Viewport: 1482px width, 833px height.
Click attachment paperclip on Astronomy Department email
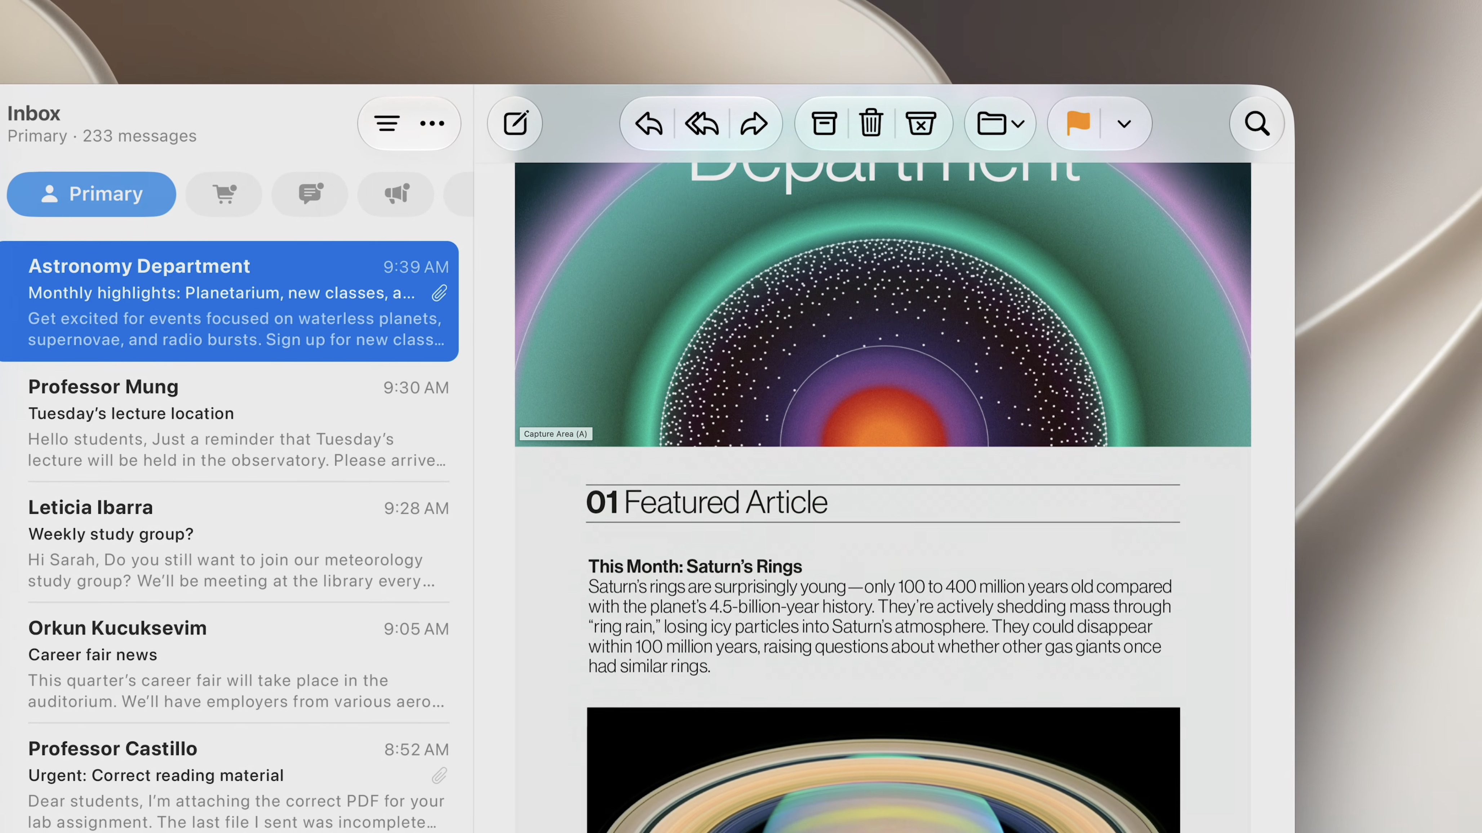[x=439, y=293]
